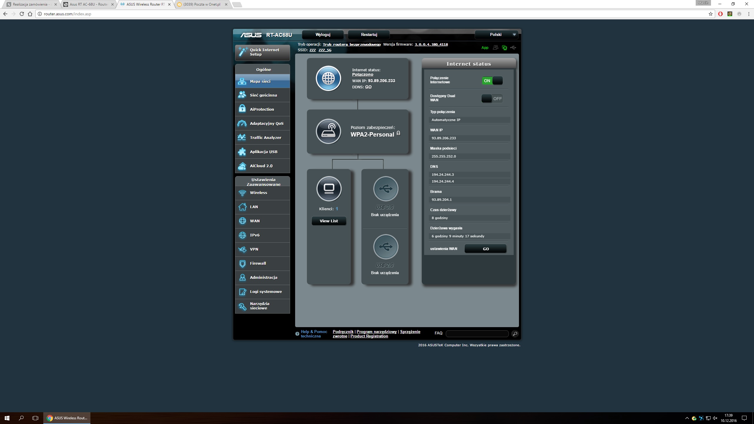
Task: Show hidden system tray icons
Action: 687,418
